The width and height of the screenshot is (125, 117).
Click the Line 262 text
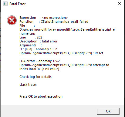click(x=31, y=37)
